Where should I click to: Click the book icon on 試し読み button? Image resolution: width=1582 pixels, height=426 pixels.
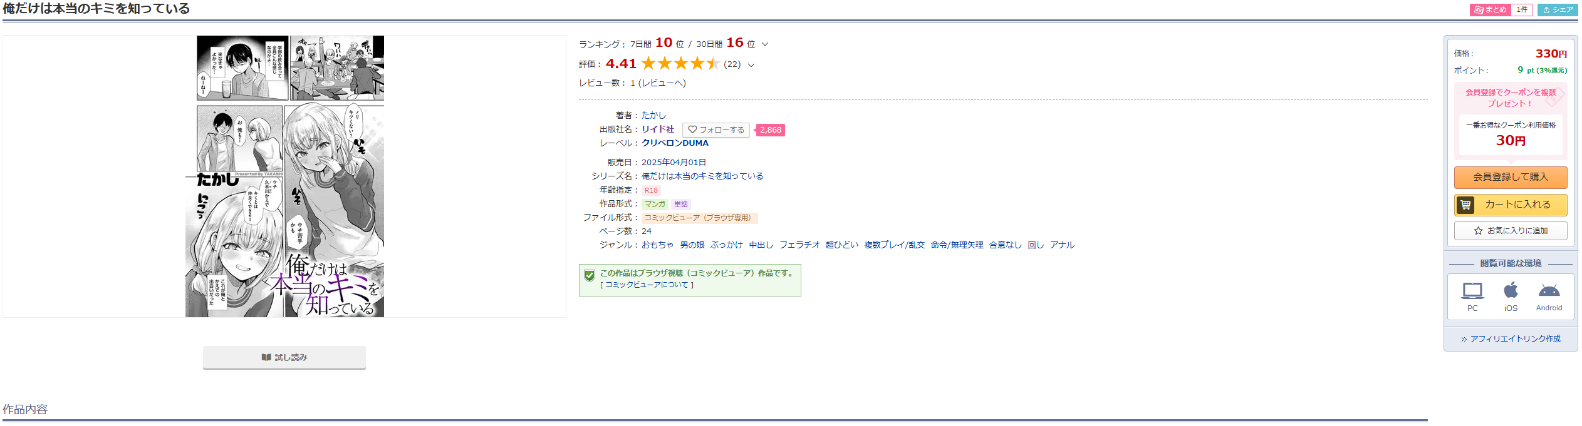click(266, 357)
